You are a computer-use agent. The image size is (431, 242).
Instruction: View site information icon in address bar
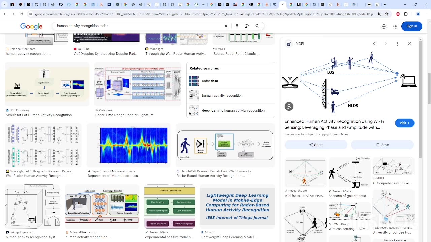pos(31,14)
